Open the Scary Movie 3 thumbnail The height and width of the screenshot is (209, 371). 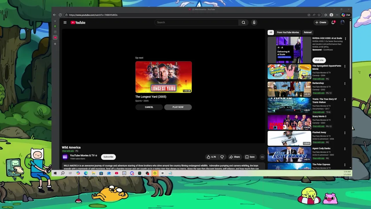289,122
